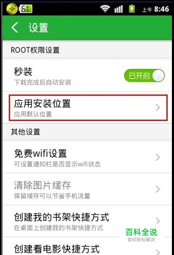
Task: Expand chevron beside 应用安装位置
Action: pyautogui.click(x=158, y=108)
